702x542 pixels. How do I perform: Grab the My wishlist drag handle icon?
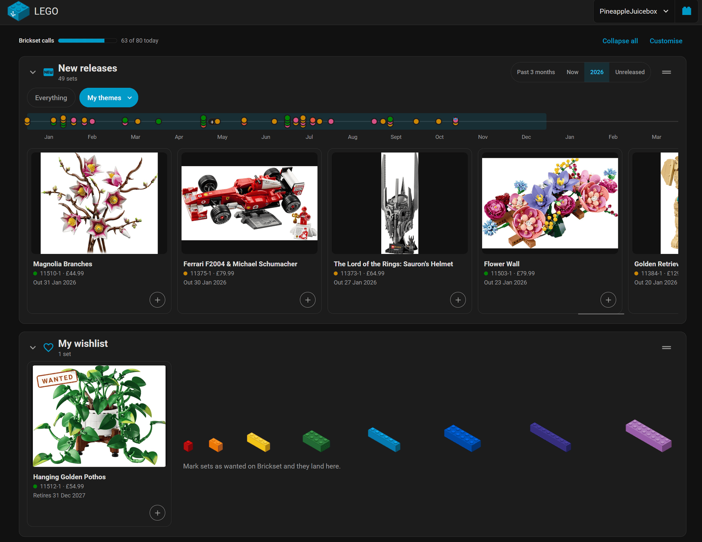pos(666,348)
